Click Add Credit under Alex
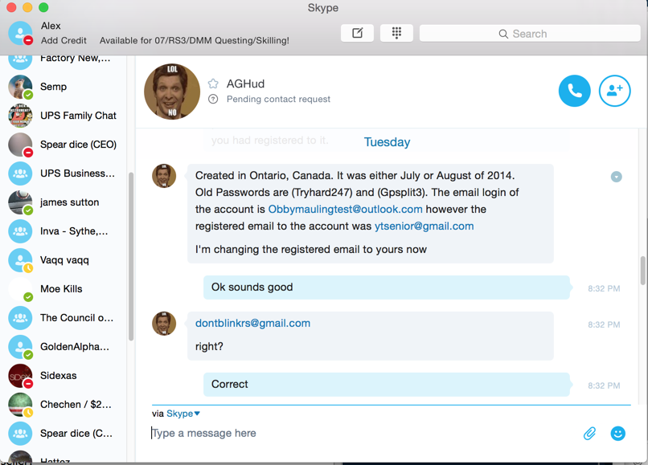648x465 pixels. [x=64, y=40]
